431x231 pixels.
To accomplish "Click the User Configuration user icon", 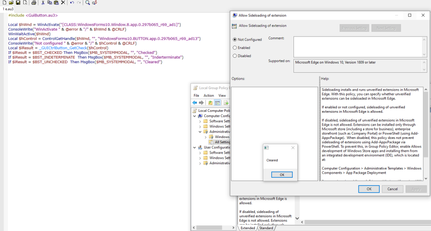I will click(x=200, y=147).
